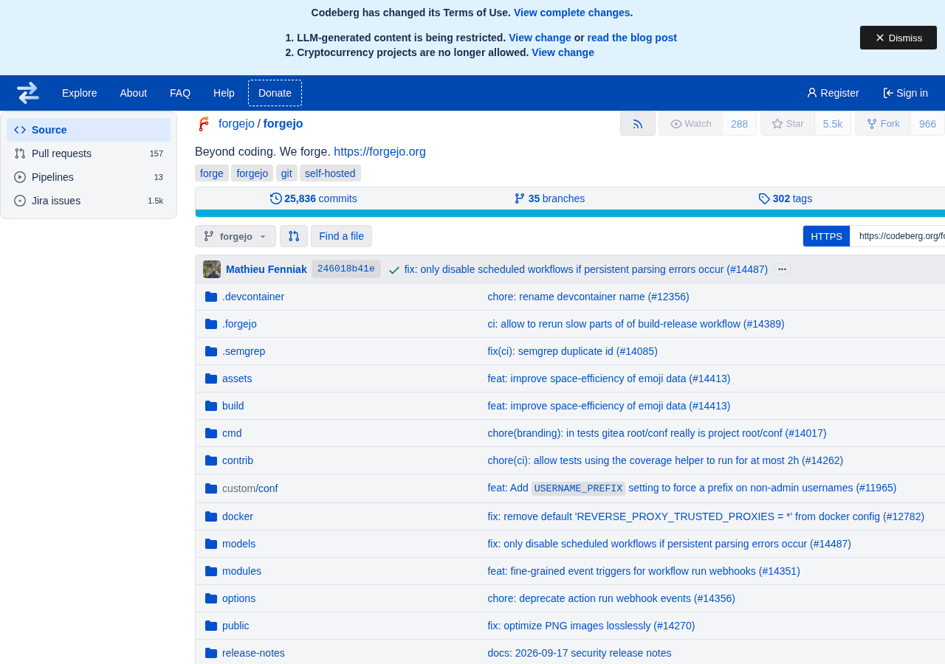Click the compare branches icon button
The width and height of the screenshot is (945, 664).
(x=294, y=236)
